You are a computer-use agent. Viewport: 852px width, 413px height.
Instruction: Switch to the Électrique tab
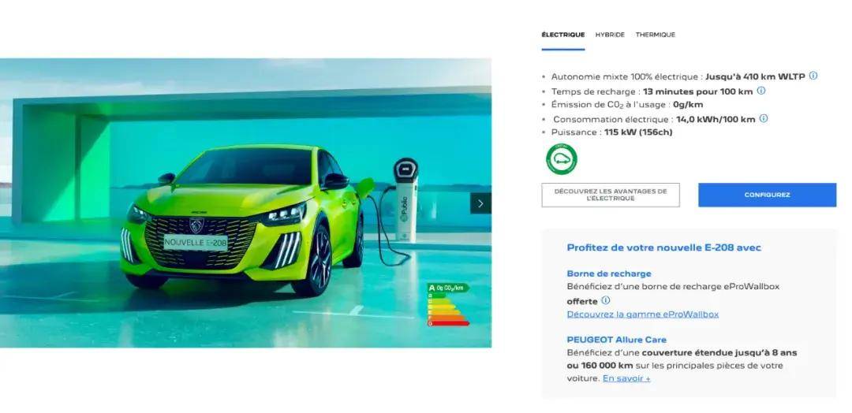pos(563,35)
